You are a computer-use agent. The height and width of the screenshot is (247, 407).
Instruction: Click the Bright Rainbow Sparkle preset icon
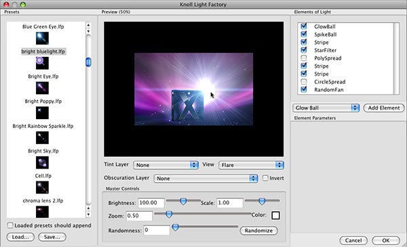[42, 138]
